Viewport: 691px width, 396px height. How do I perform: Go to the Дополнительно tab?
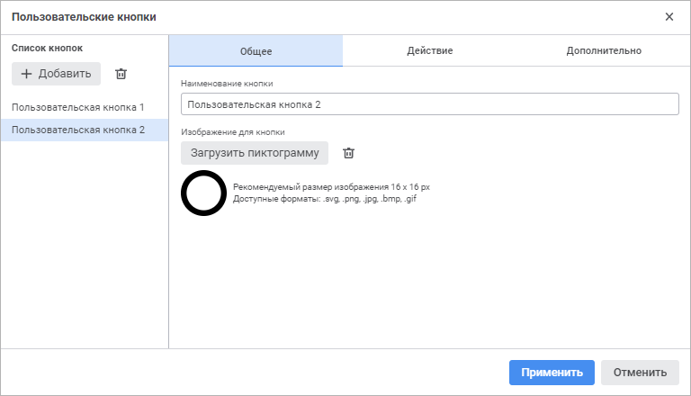604,51
